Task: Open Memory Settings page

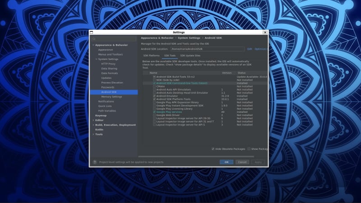Action: [x=111, y=97]
